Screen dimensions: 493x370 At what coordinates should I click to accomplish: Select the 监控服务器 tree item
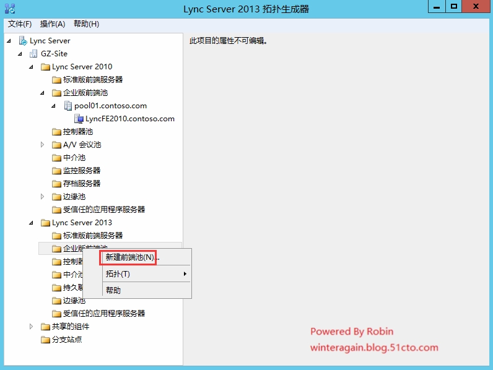[x=82, y=171]
